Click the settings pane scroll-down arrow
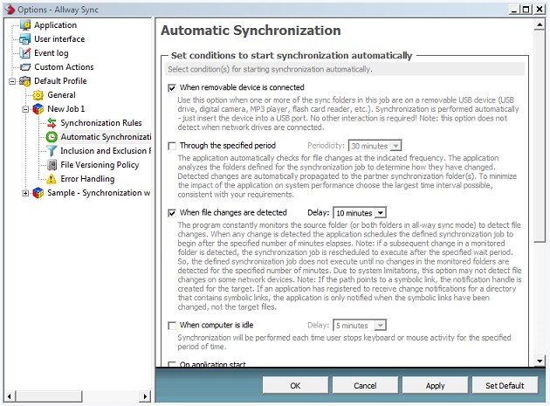 point(540,361)
